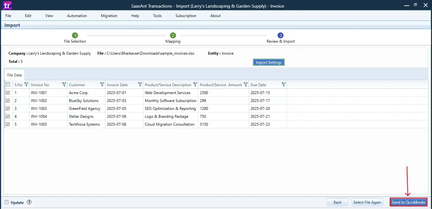Open the Edit menu
The width and height of the screenshot is (432, 209).
[x=28, y=16]
